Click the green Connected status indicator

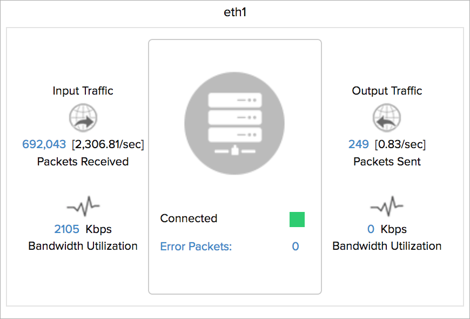pos(296,220)
